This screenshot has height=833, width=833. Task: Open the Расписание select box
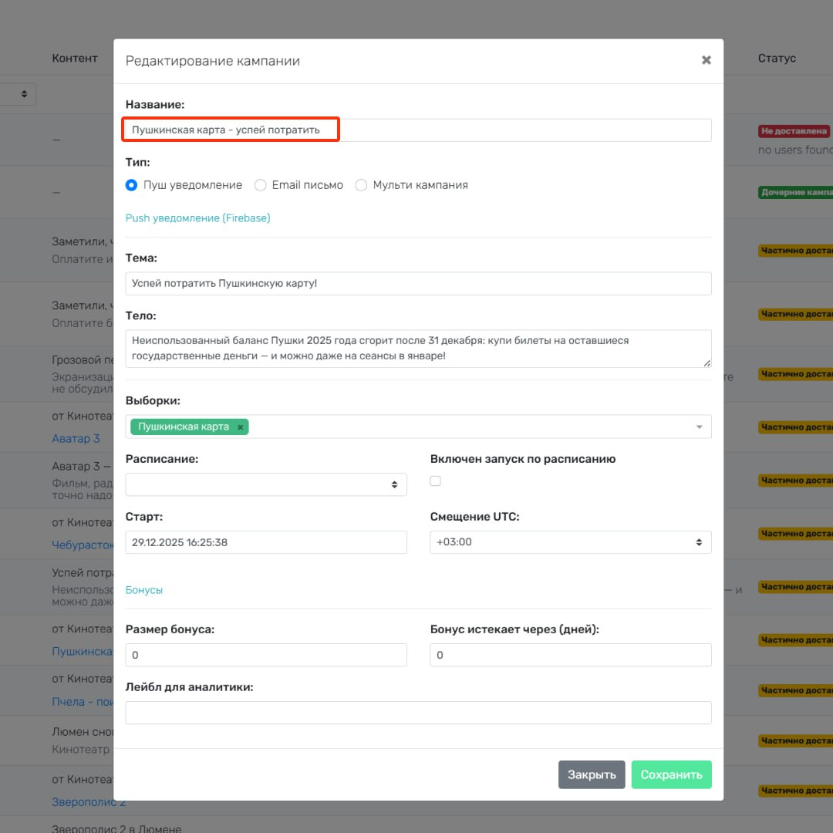[x=266, y=484]
